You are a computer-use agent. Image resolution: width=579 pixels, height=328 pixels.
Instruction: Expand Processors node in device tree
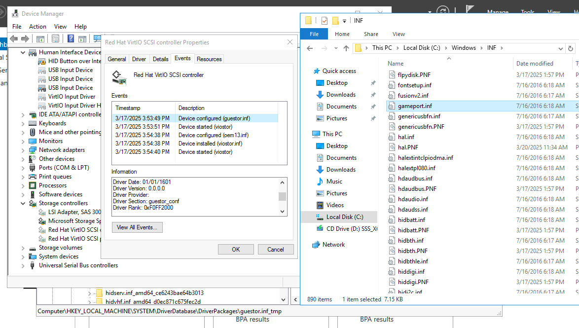click(x=23, y=185)
